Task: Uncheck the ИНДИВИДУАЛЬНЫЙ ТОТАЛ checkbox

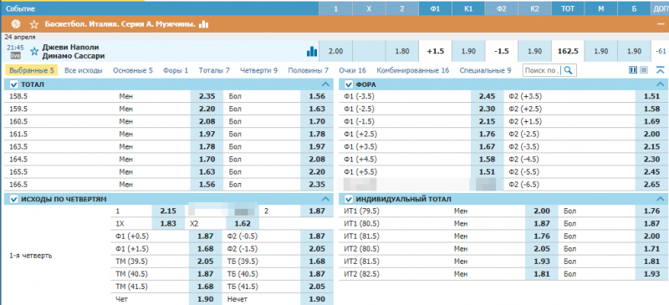Action: pos(348,199)
